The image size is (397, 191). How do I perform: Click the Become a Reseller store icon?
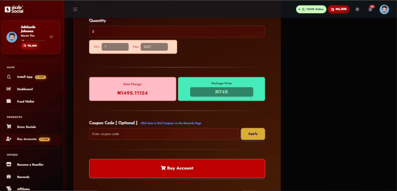tap(9, 164)
